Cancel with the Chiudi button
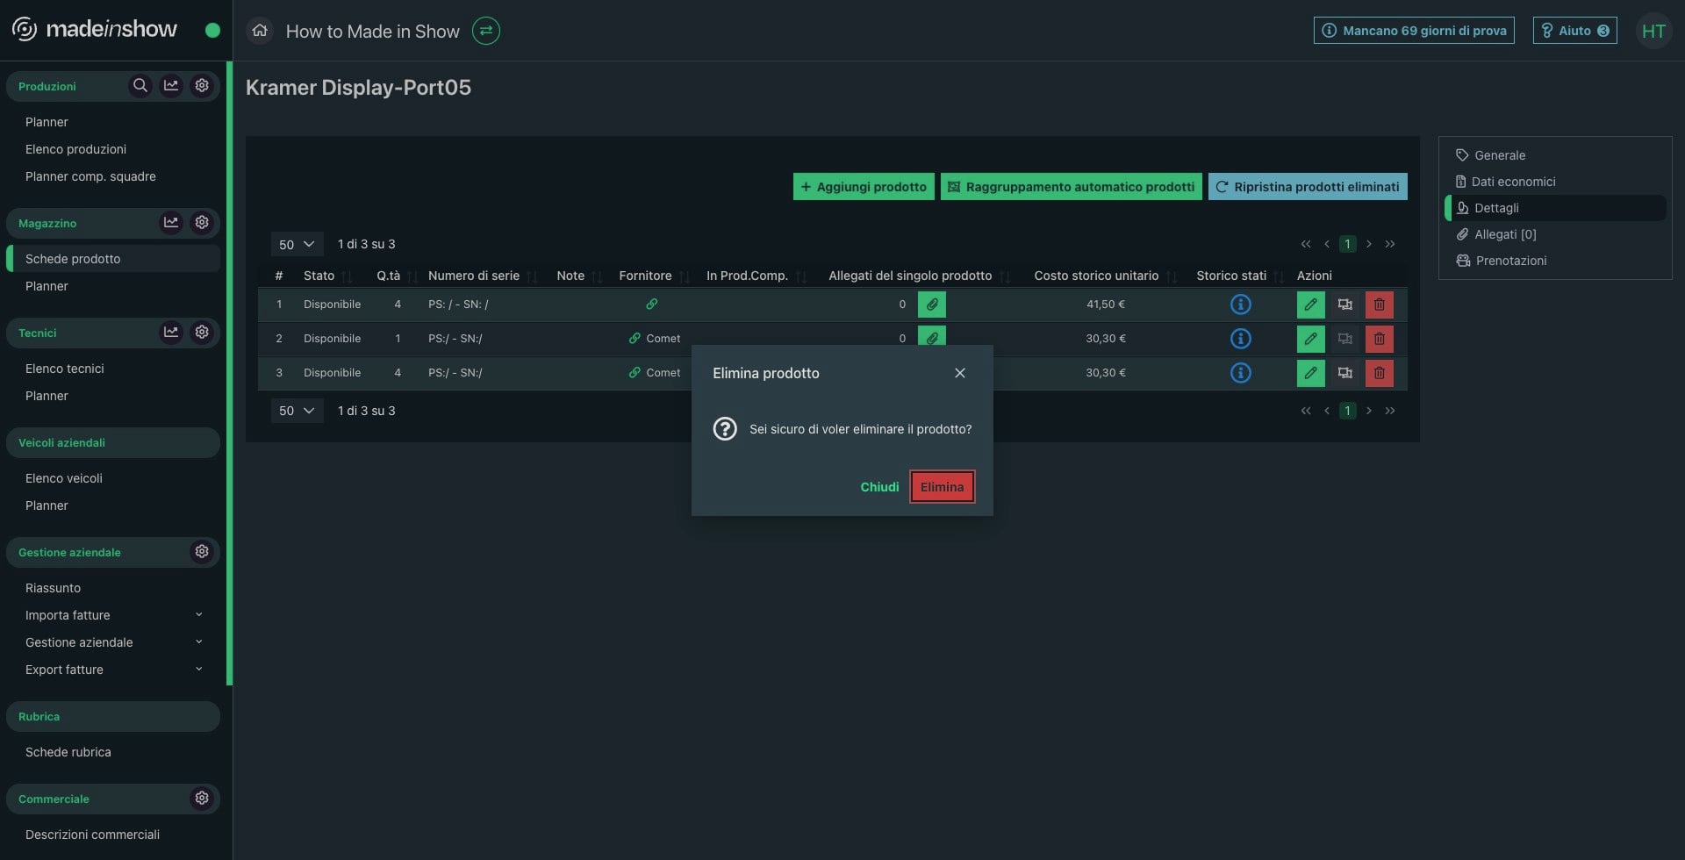This screenshot has width=1685, height=860. coord(879,487)
